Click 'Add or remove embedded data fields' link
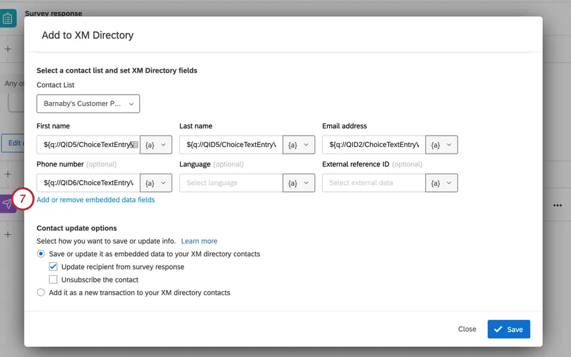The height and width of the screenshot is (357, 571). click(95, 200)
